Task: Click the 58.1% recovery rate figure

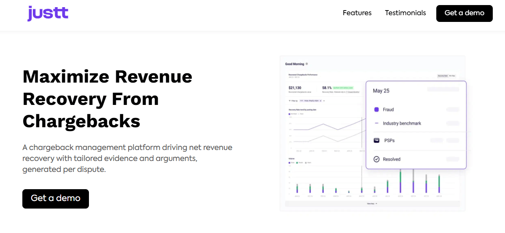Action: pos(327,88)
